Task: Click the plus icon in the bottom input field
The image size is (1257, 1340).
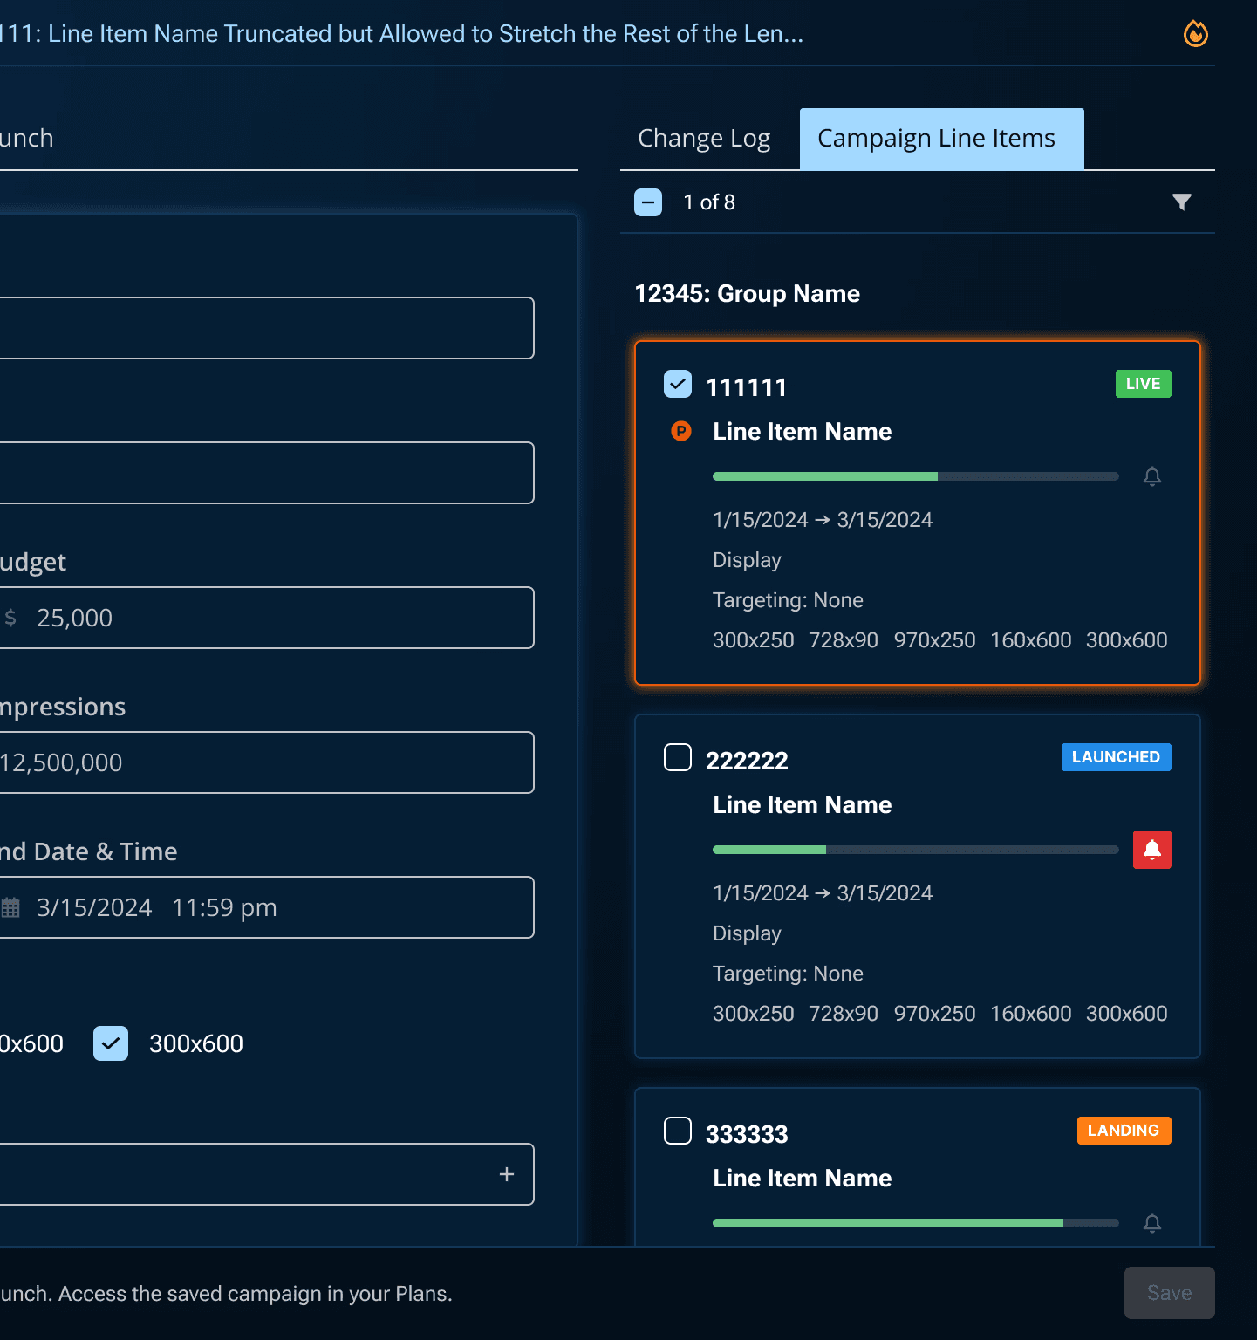Action: (507, 1174)
